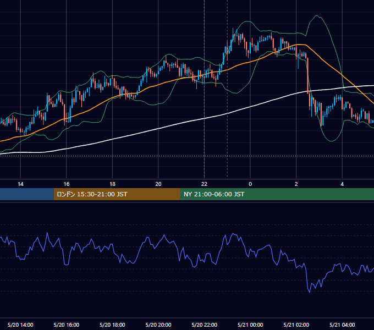Click time axis label '16' on price chart
Viewport: 374px width, 330px height.
click(x=67, y=184)
